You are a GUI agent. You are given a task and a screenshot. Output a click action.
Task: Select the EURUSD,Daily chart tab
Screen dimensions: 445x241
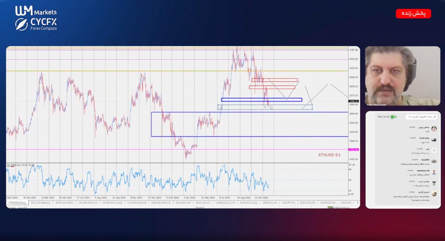click(248, 203)
